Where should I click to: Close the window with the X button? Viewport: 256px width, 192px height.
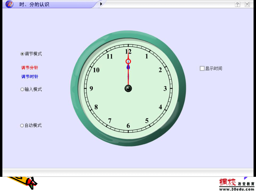point(247,4)
